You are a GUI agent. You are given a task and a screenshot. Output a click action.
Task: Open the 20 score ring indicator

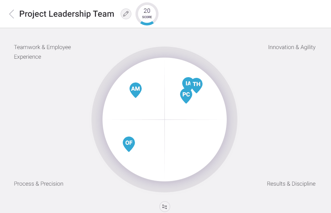(x=147, y=14)
